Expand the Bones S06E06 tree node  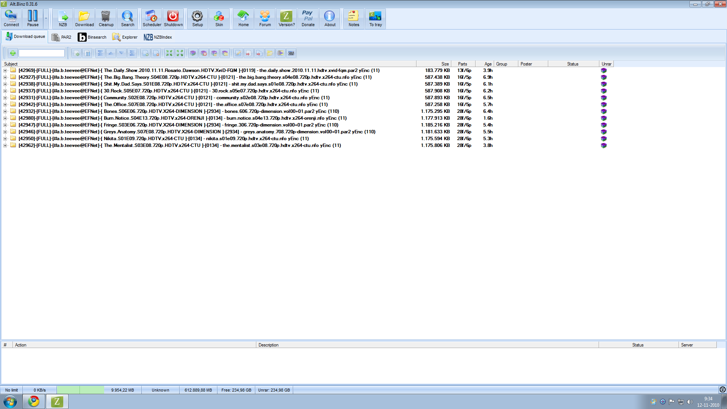click(x=5, y=111)
